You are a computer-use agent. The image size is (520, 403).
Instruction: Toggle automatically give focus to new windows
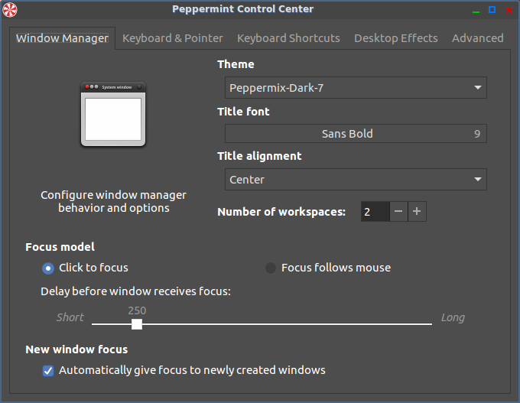click(x=48, y=370)
